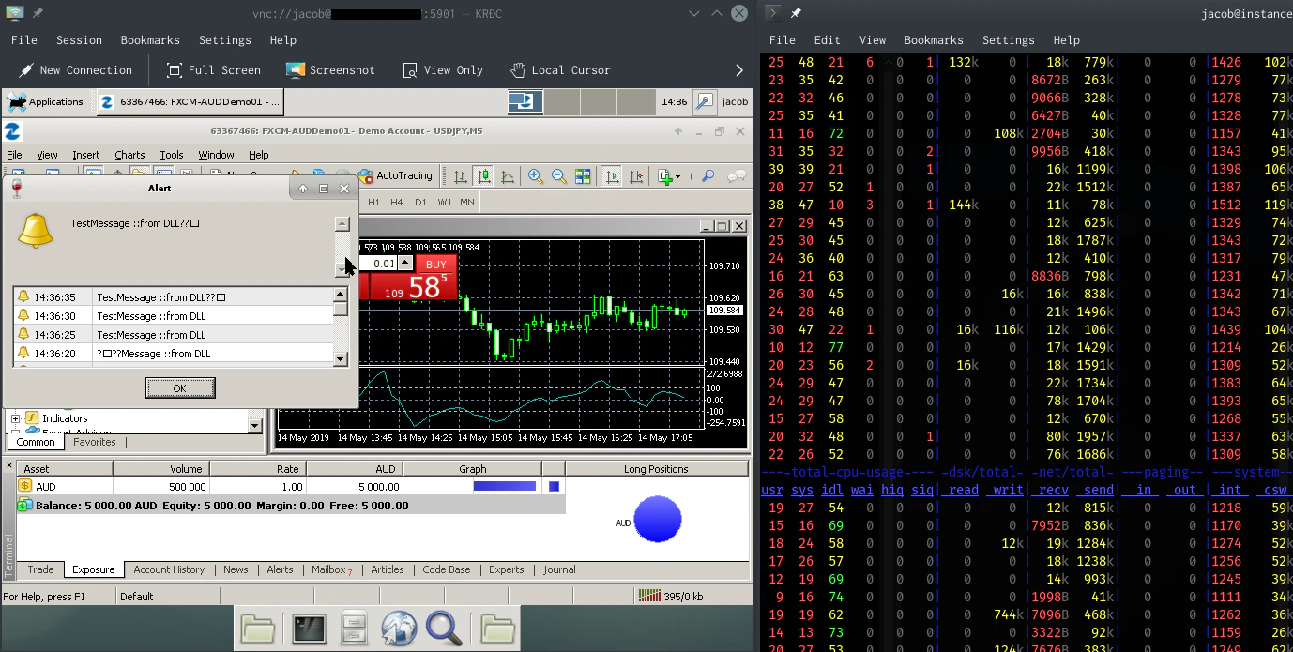1293x652 pixels.
Task: Expand the Indicators tree node
Action: click(15, 418)
